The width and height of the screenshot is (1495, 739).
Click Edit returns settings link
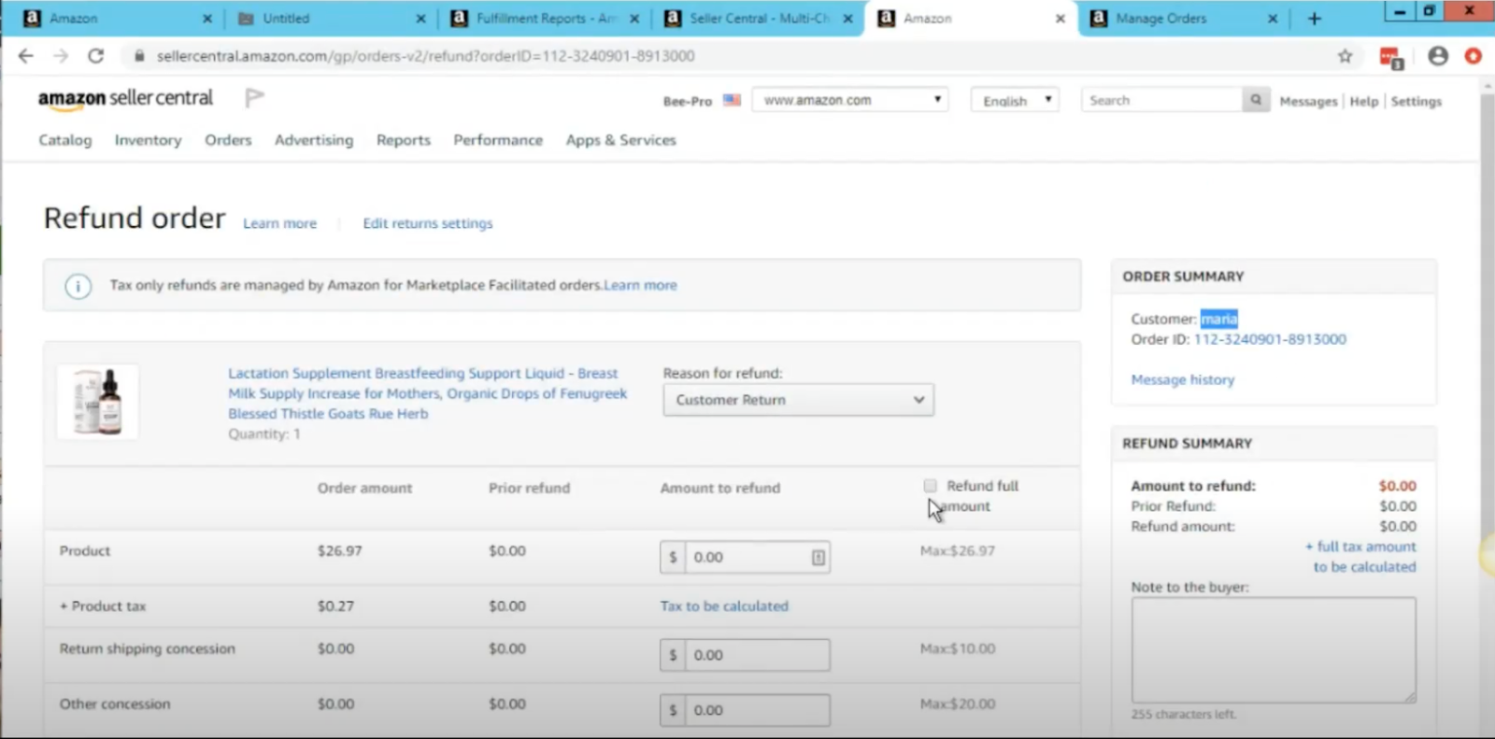[x=428, y=224]
